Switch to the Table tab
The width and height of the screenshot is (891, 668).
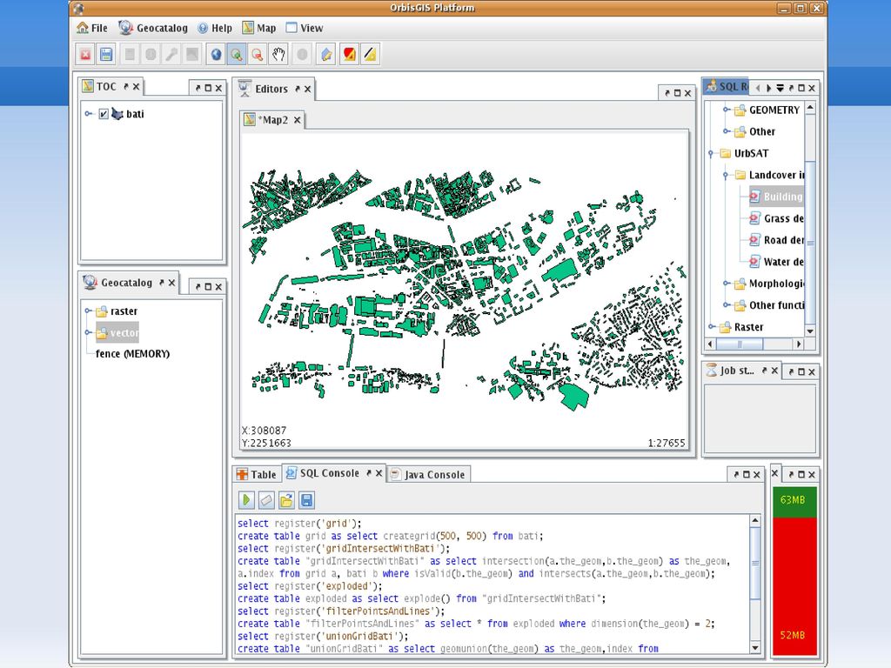point(257,474)
